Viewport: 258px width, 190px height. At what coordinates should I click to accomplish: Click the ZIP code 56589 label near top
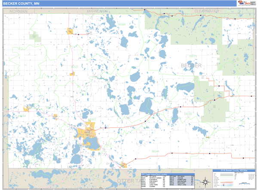pos(122,25)
